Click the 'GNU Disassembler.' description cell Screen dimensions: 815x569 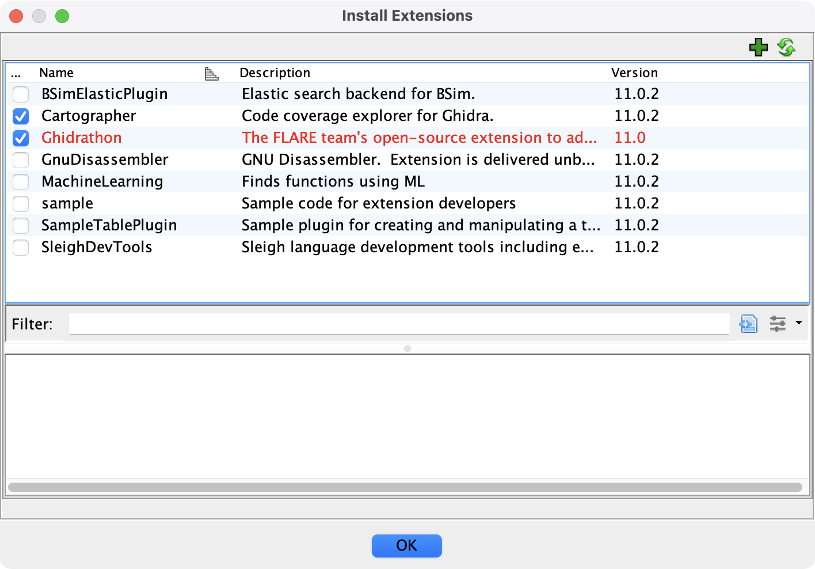point(418,160)
